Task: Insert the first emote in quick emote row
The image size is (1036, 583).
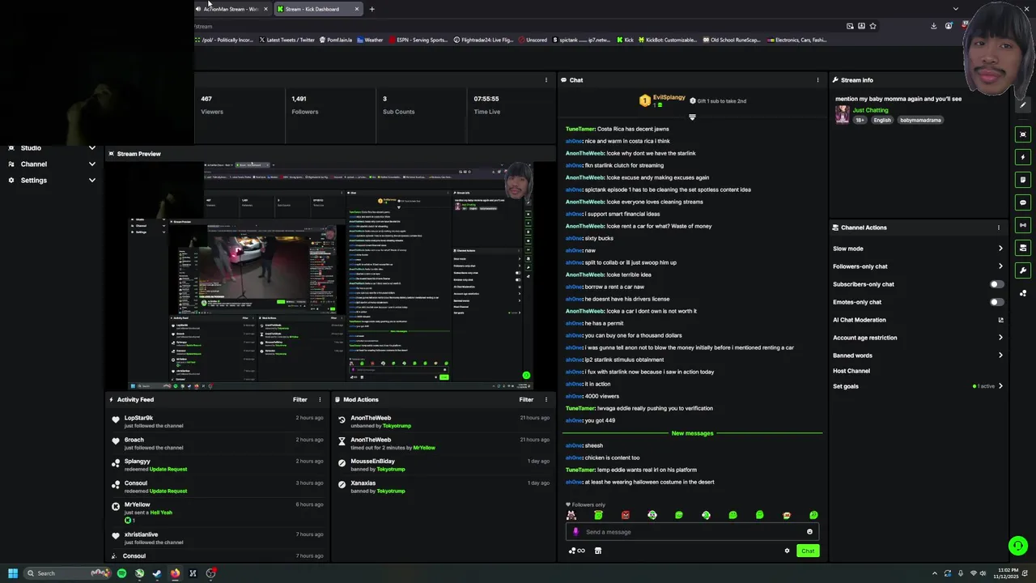Action: tap(571, 515)
